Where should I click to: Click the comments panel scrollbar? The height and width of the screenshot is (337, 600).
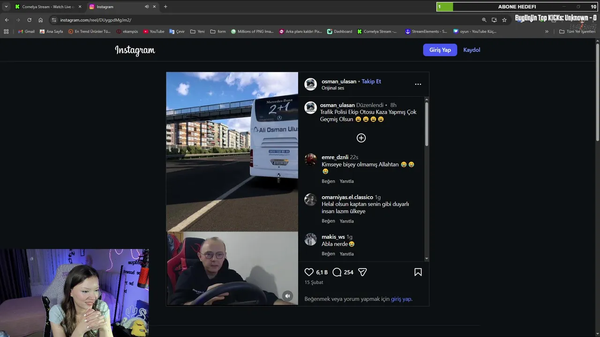tap(427, 124)
